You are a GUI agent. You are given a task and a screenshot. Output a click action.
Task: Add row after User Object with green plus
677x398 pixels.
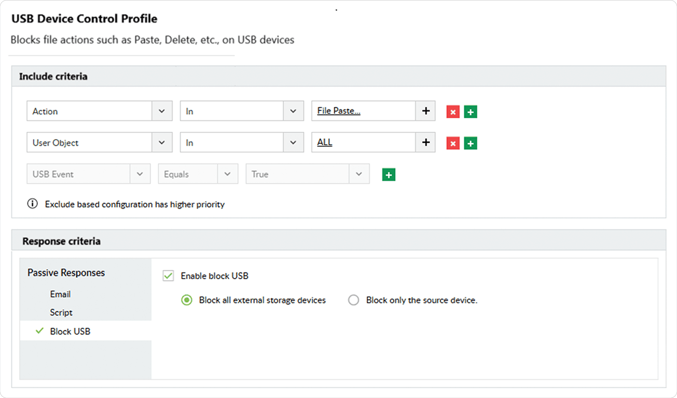471,143
